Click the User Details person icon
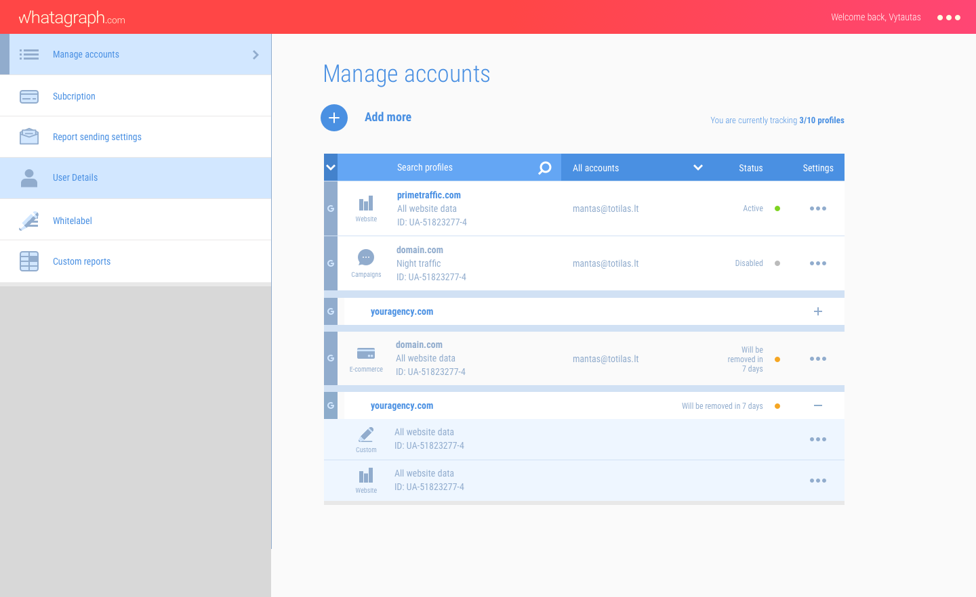The height and width of the screenshot is (597, 976). (x=29, y=178)
